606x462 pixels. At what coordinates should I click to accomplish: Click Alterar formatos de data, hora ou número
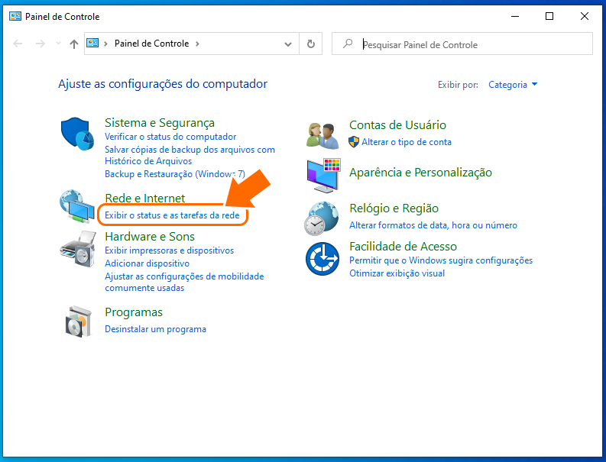pos(433,225)
